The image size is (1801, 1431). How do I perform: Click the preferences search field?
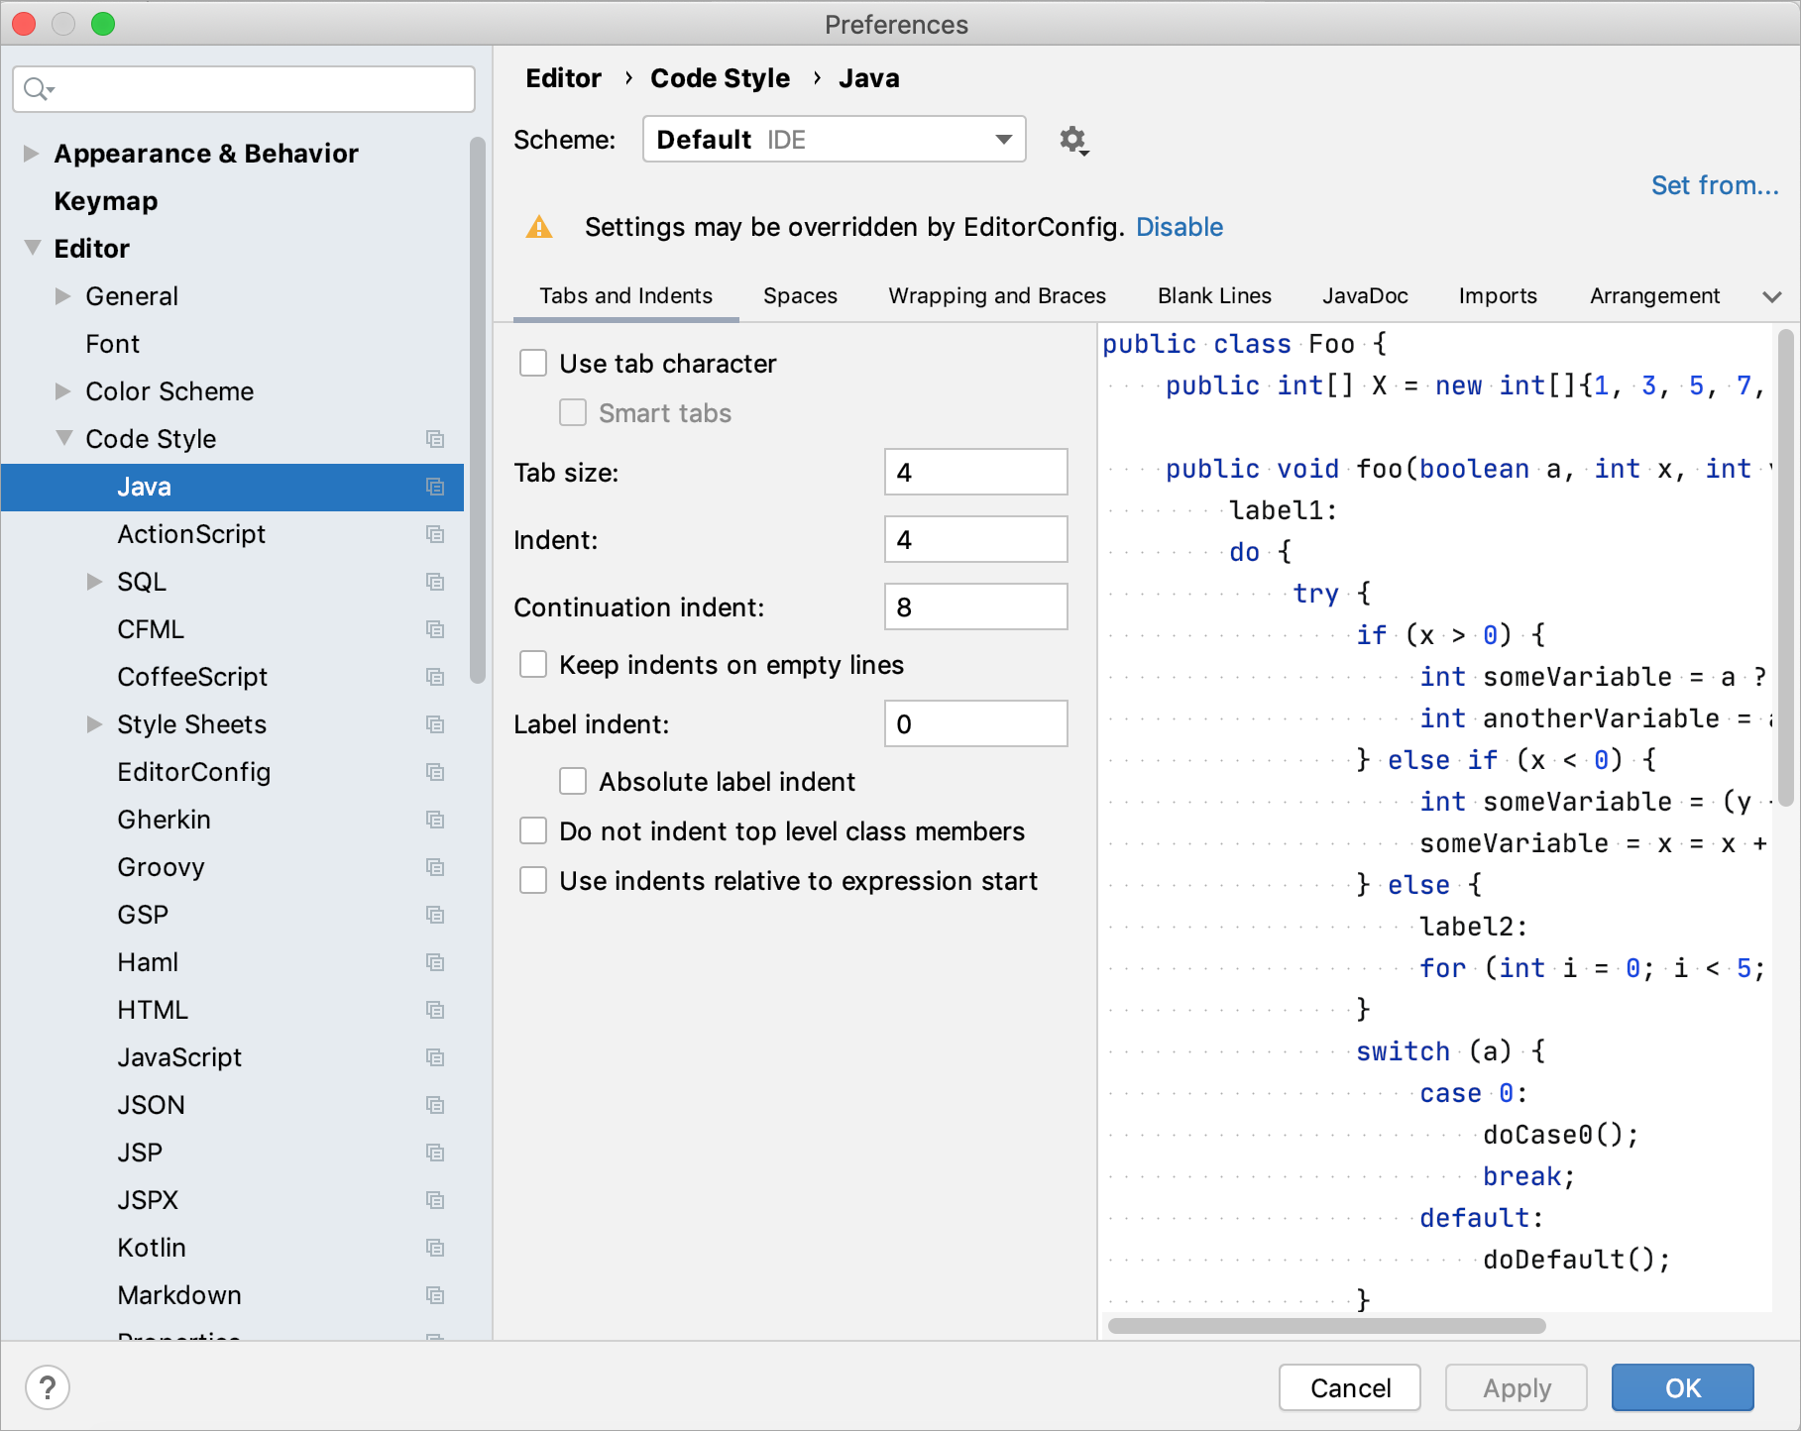click(244, 89)
